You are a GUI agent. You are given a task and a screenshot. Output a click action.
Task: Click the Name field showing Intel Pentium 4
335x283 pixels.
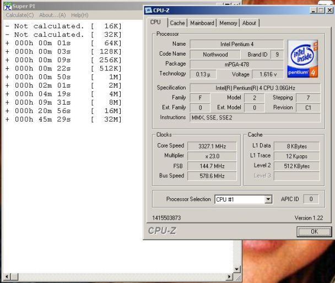tap(237, 44)
